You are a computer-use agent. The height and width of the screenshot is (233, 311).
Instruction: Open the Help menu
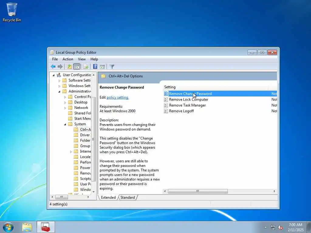tap(94, 59)
